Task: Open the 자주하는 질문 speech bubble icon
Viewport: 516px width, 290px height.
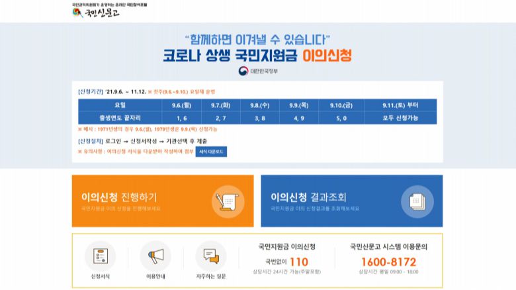Action: [x=210, y=255]
